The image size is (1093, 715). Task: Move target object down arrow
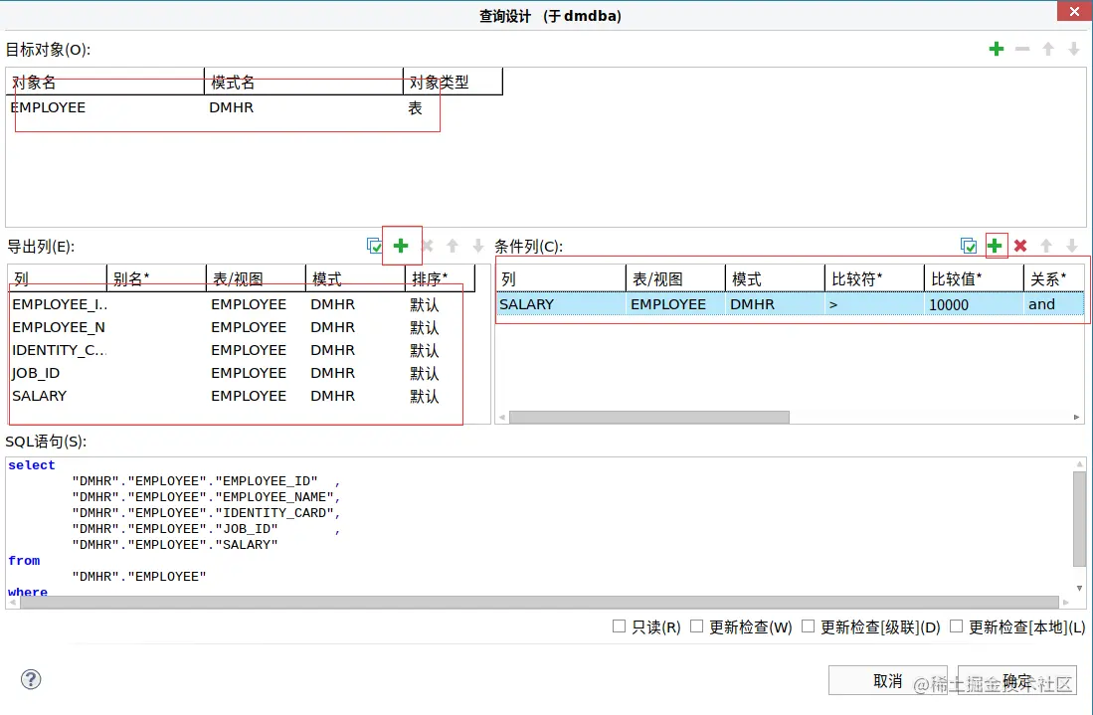(x=1073, y=49)
